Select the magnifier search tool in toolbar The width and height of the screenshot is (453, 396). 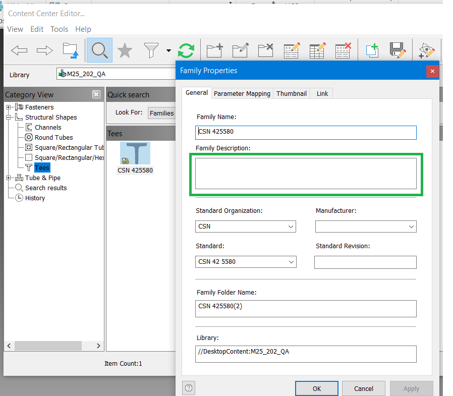point(99,50)
